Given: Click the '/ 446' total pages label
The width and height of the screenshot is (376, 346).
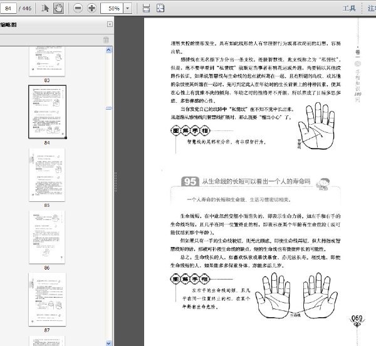Looking at the screenshot, I should coord(25,8).
